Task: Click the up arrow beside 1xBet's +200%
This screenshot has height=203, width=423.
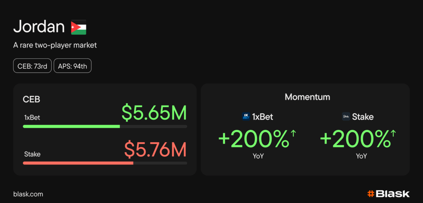Action: pos(294,133)
